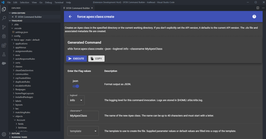
Task: Open the Help menu
Action: pyautogui.click(x=68, y=2)
